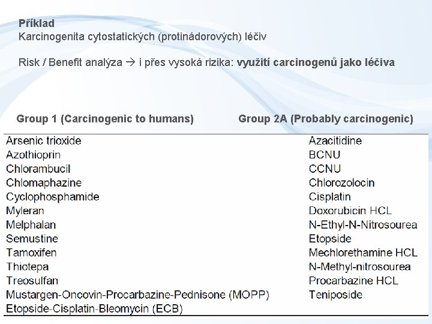Click 'Arsenic trioxide' in the list
432x324 pixels.
click(44, 140)
